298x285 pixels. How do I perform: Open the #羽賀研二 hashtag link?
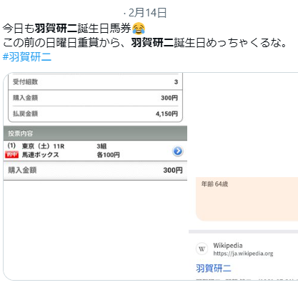27,57
